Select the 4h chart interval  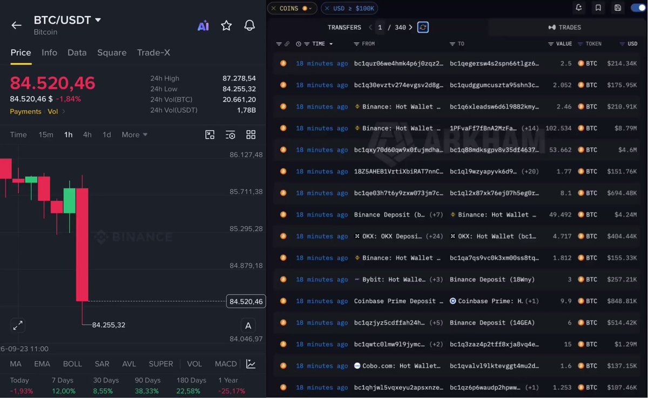(87, 134)
